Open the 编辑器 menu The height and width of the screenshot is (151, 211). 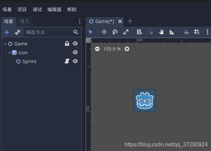pyautogui.click(x=54, y=10)
